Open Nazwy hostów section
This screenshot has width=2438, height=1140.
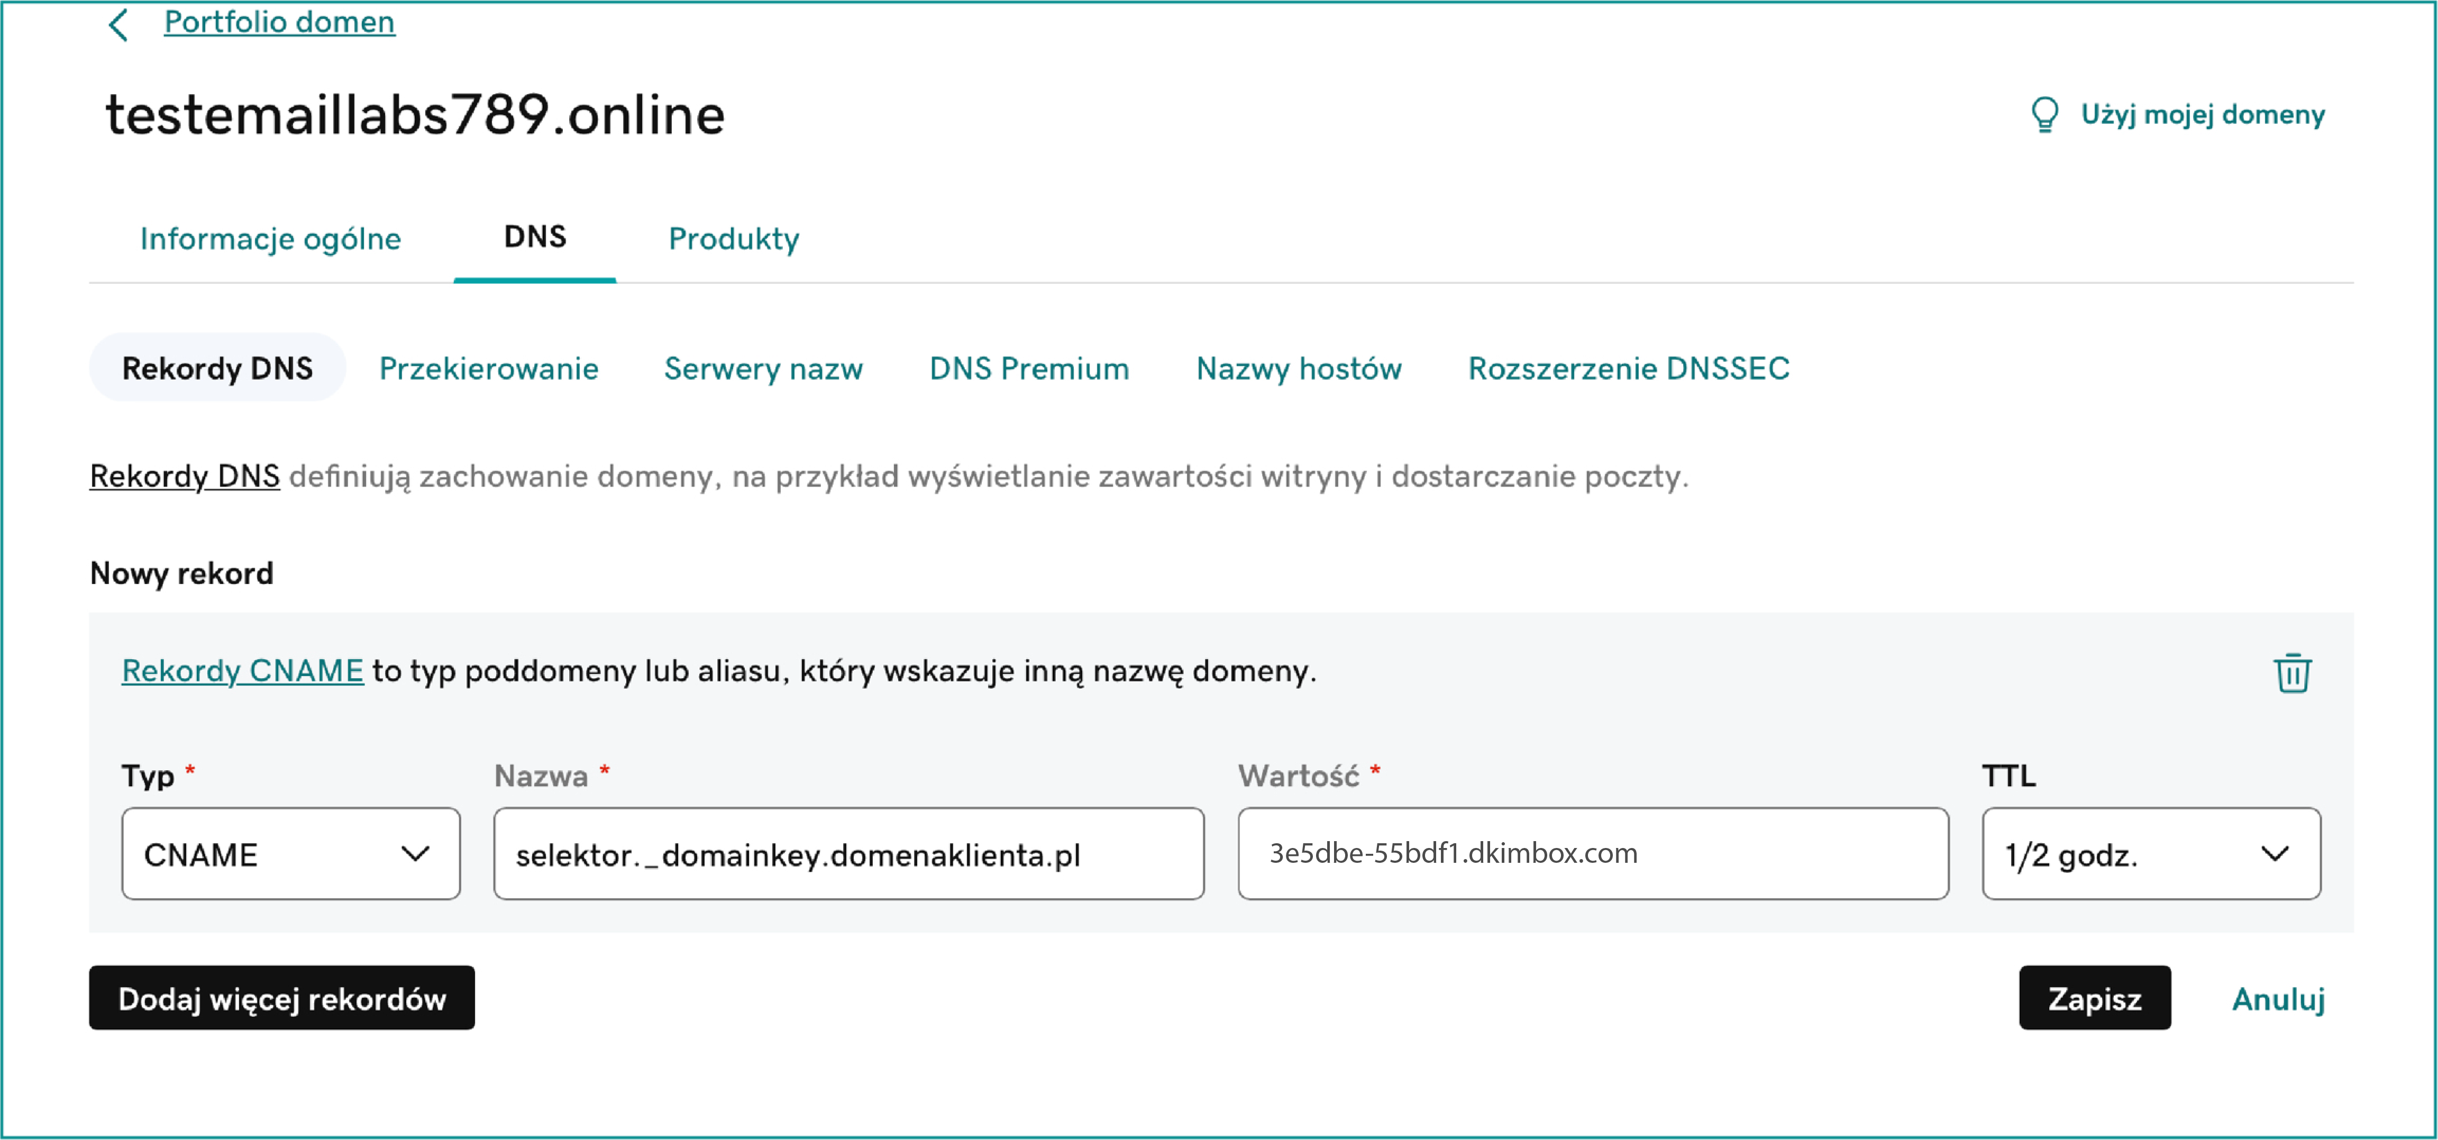coord(1299,368)
